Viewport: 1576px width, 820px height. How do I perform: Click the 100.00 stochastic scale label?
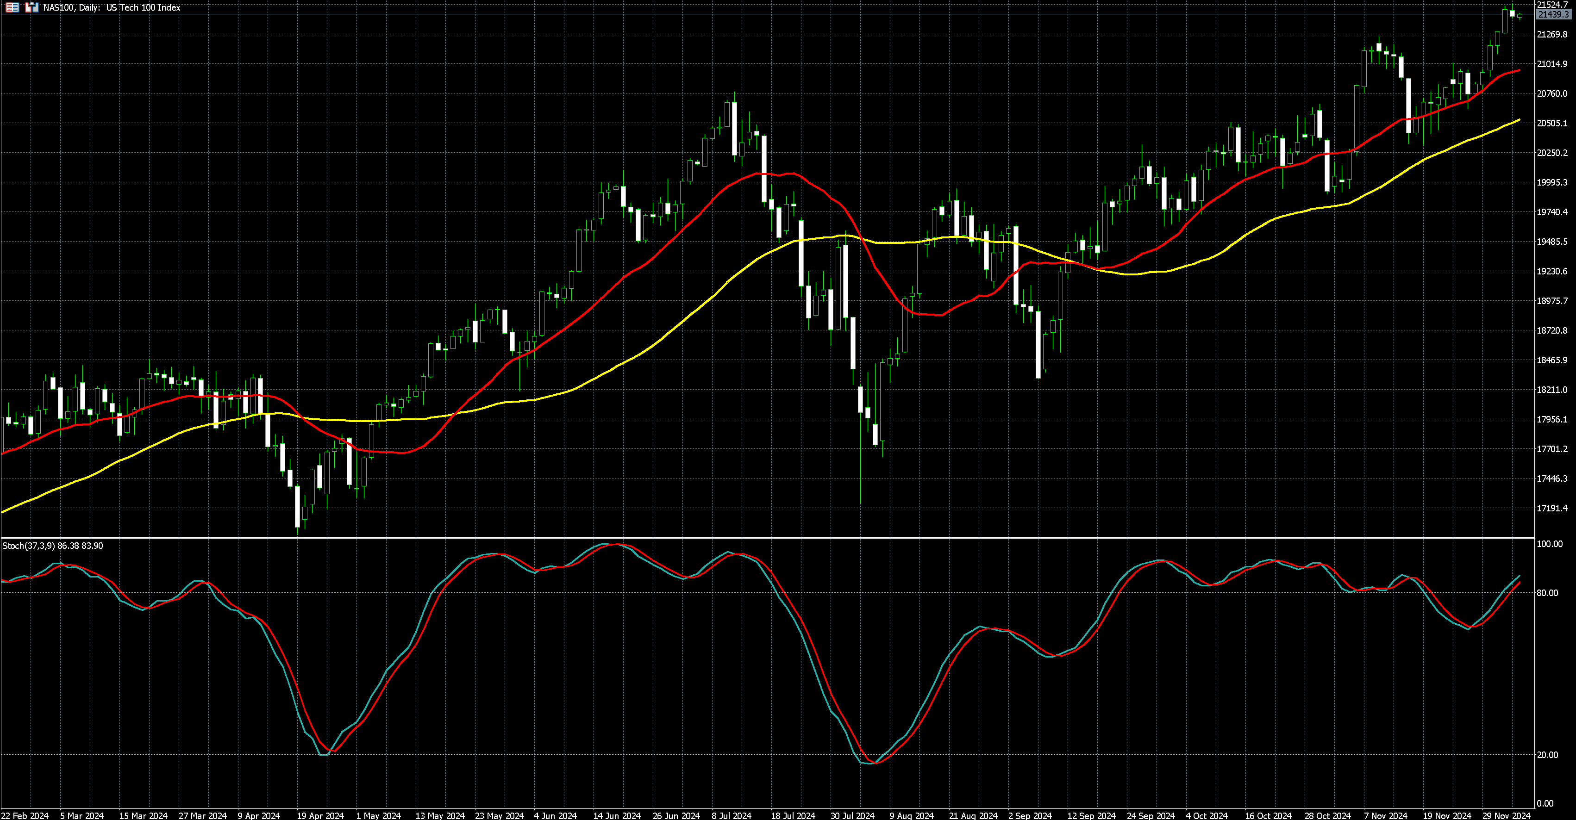[x=1549, y=544]
